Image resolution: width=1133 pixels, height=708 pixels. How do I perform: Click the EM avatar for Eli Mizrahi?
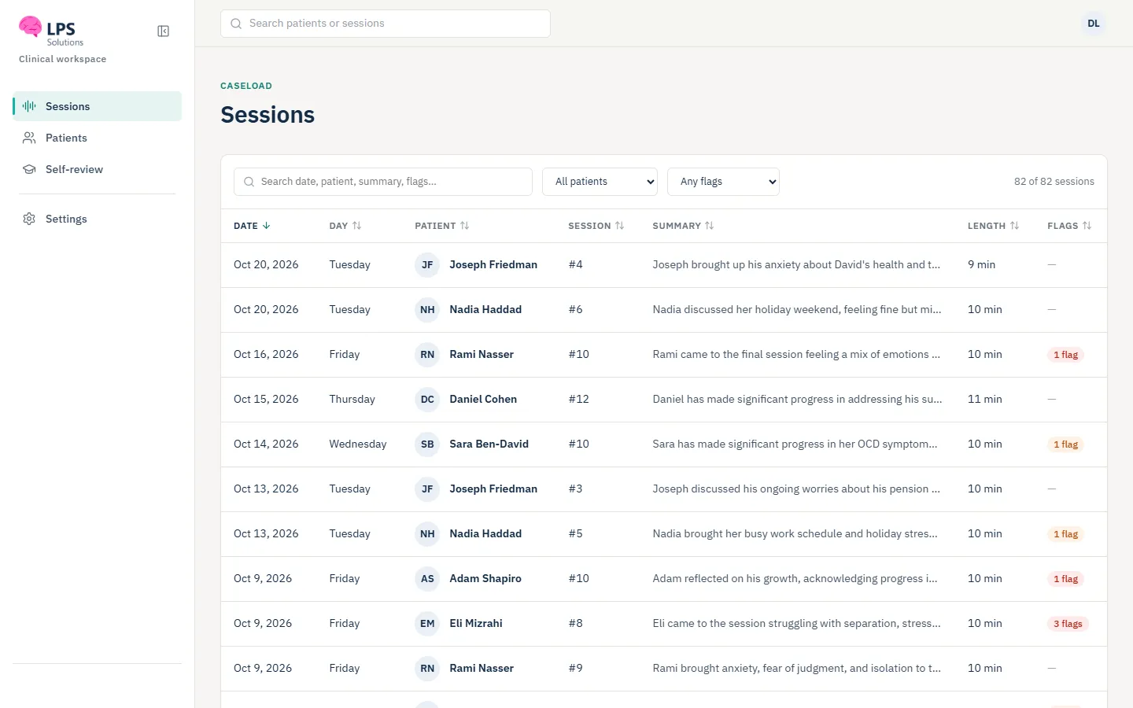tap(427, 624)
